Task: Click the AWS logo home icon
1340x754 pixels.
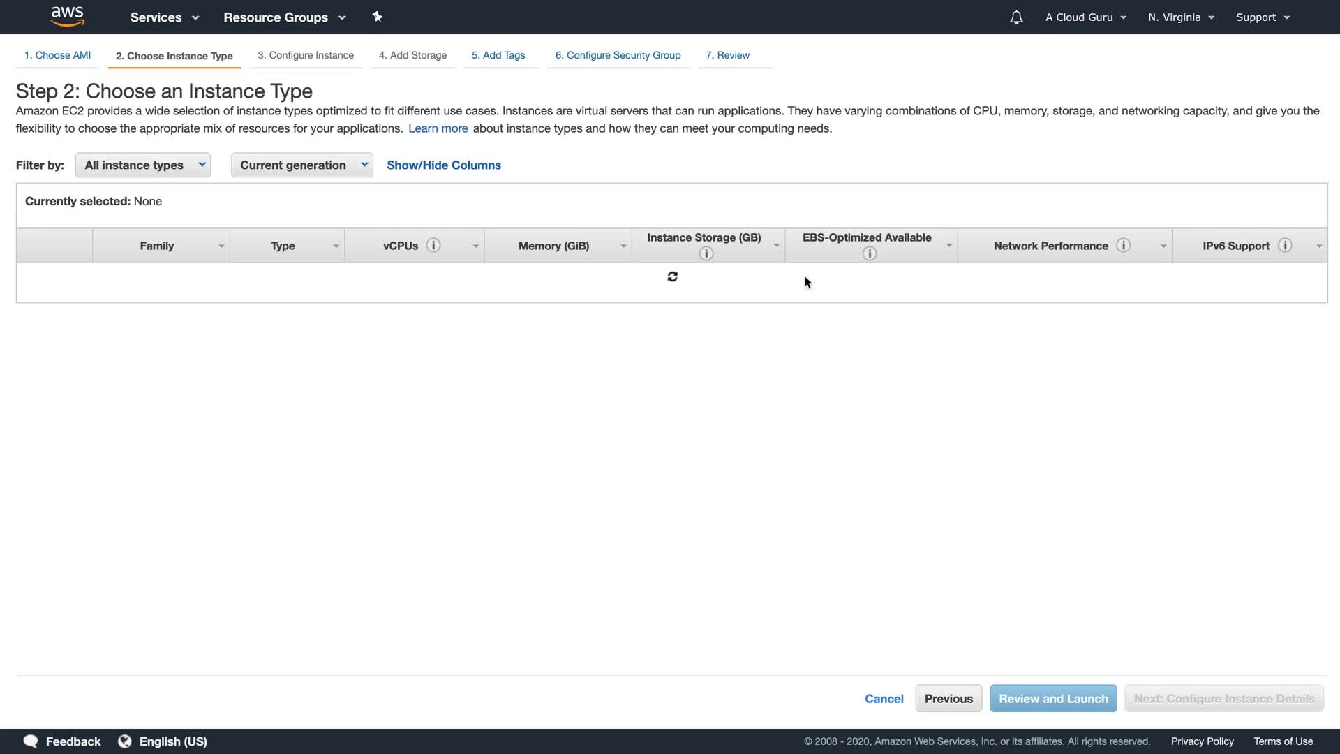Action: (x=67, y=16)
